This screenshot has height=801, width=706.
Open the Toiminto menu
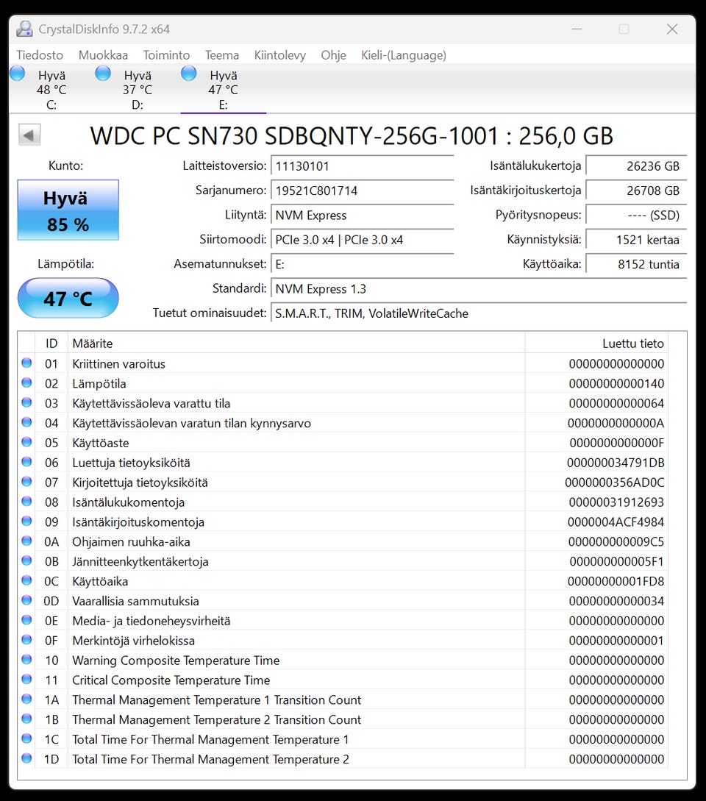166,55
